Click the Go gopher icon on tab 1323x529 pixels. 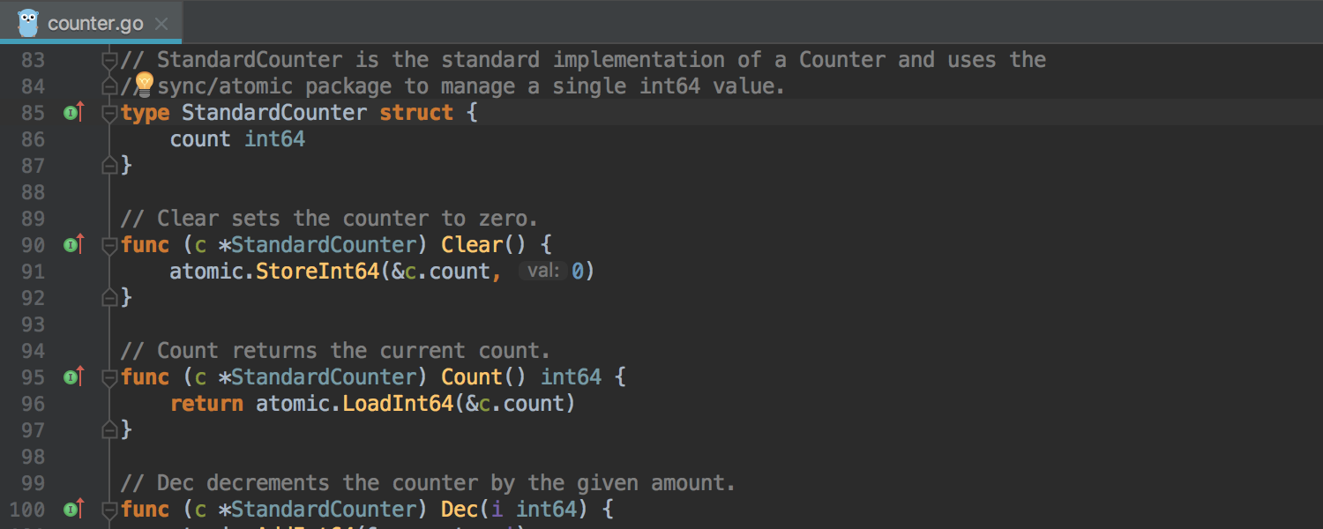click(28, 22)
